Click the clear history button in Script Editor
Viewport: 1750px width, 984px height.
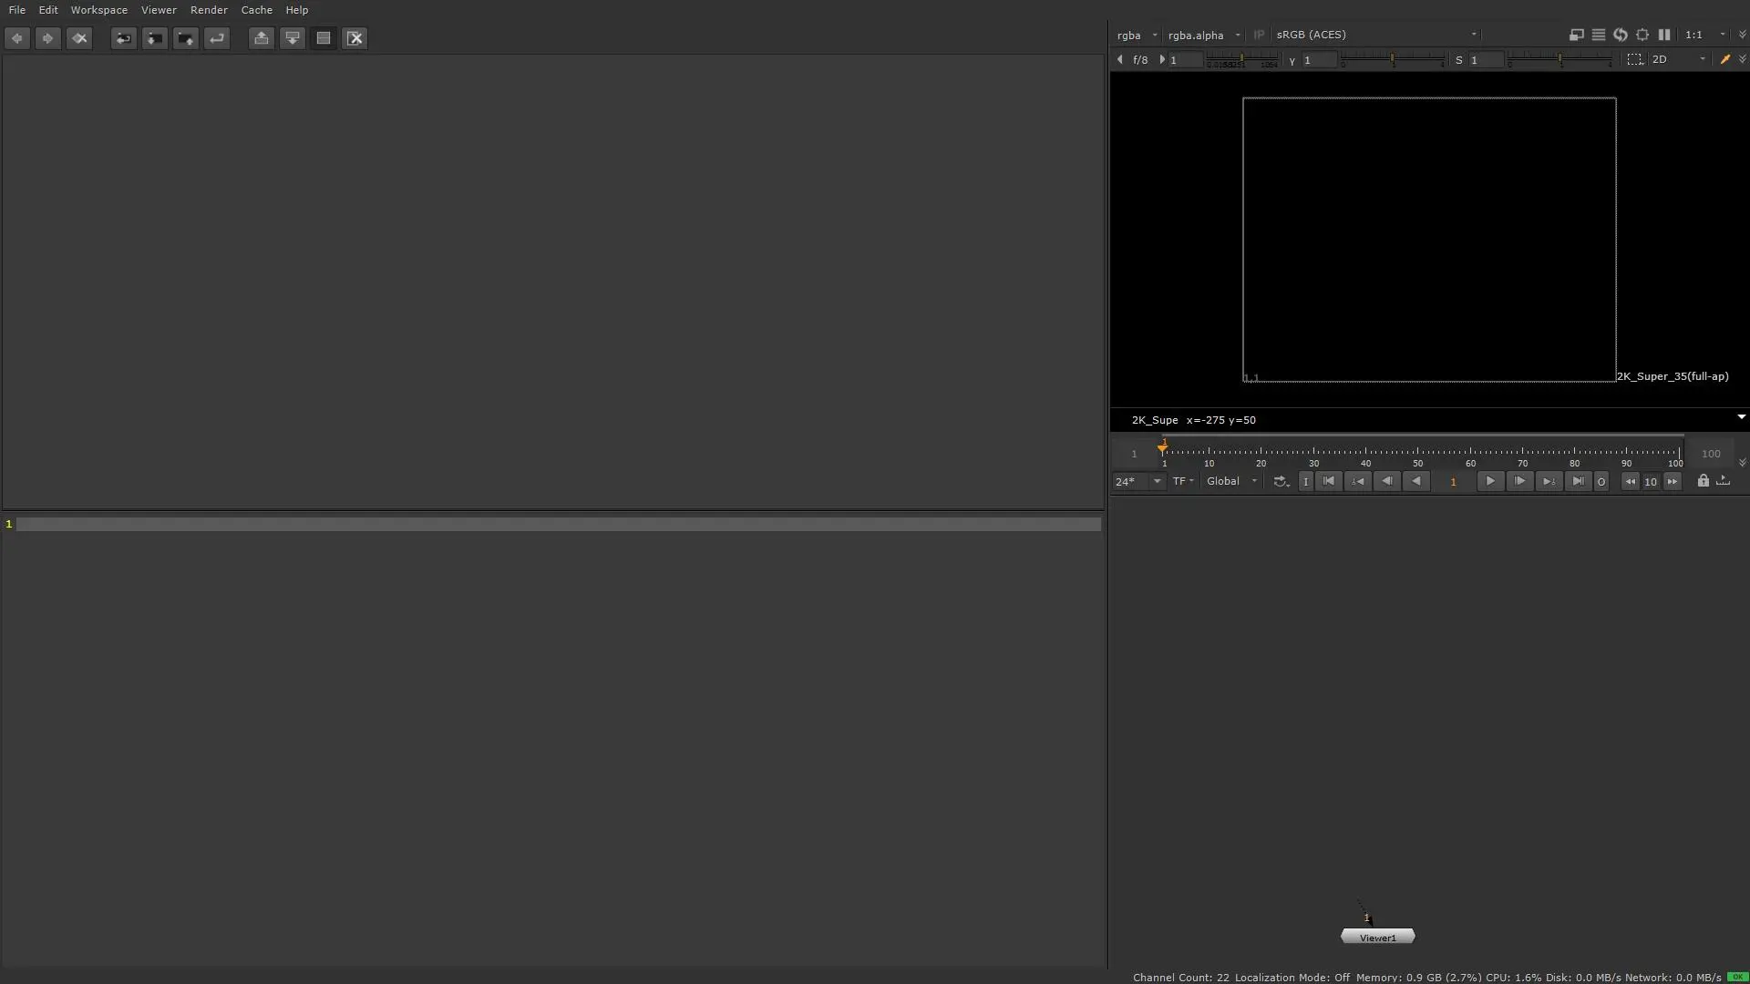point(79,38)
